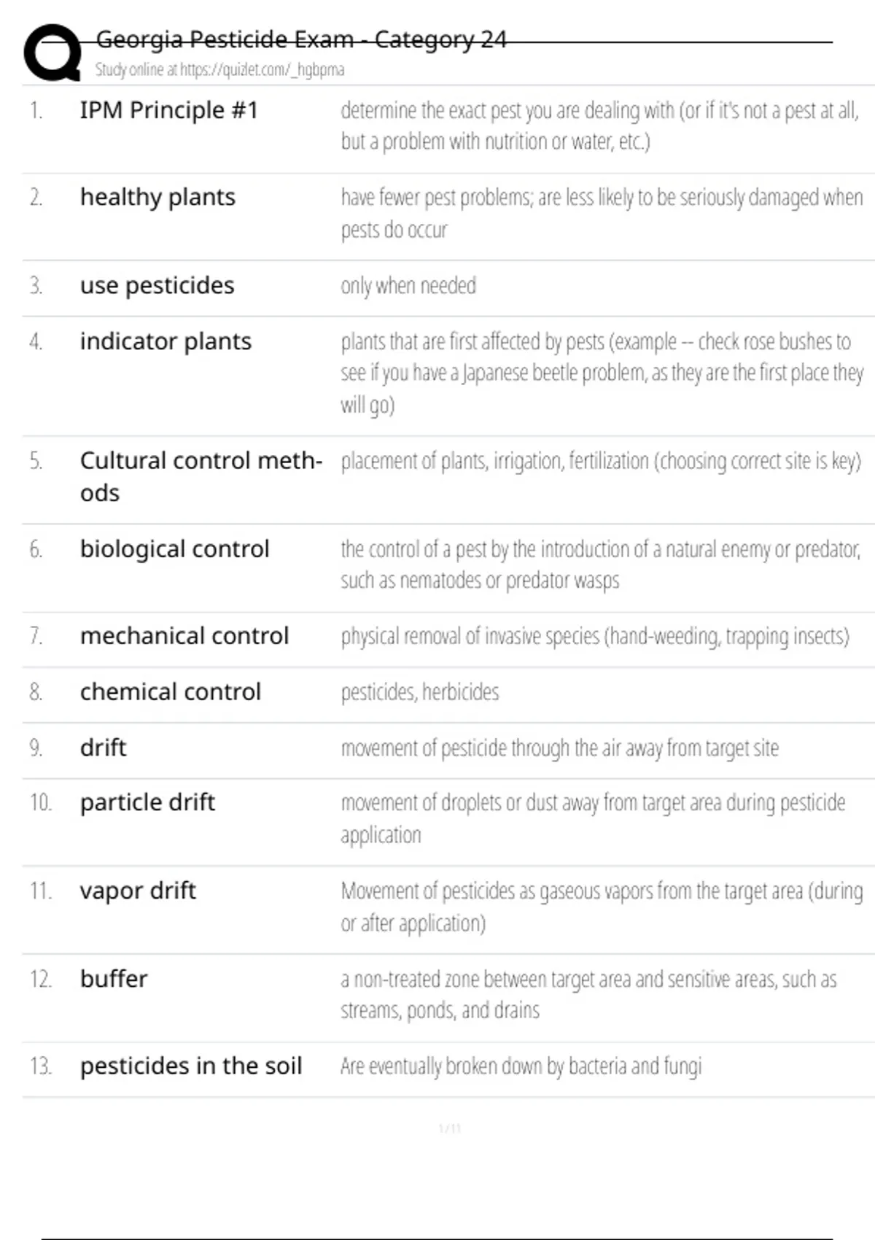Select the biological control term
875x1240 pixels.
174,549
